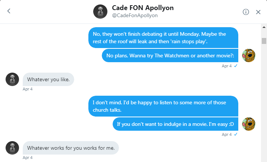Image resolution: width=267 pixels, height=162 pixels.
Task: Go back using the left arrow
Action: (9, 12)
